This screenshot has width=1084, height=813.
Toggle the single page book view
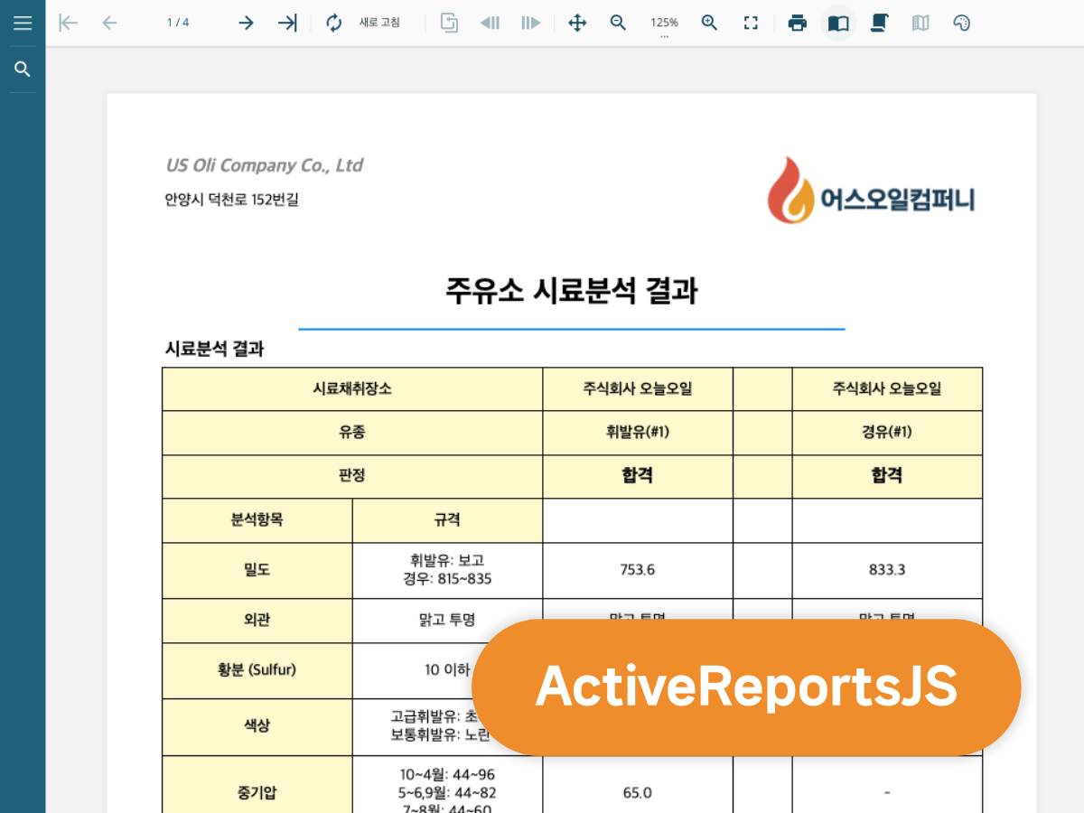[837, 23]
